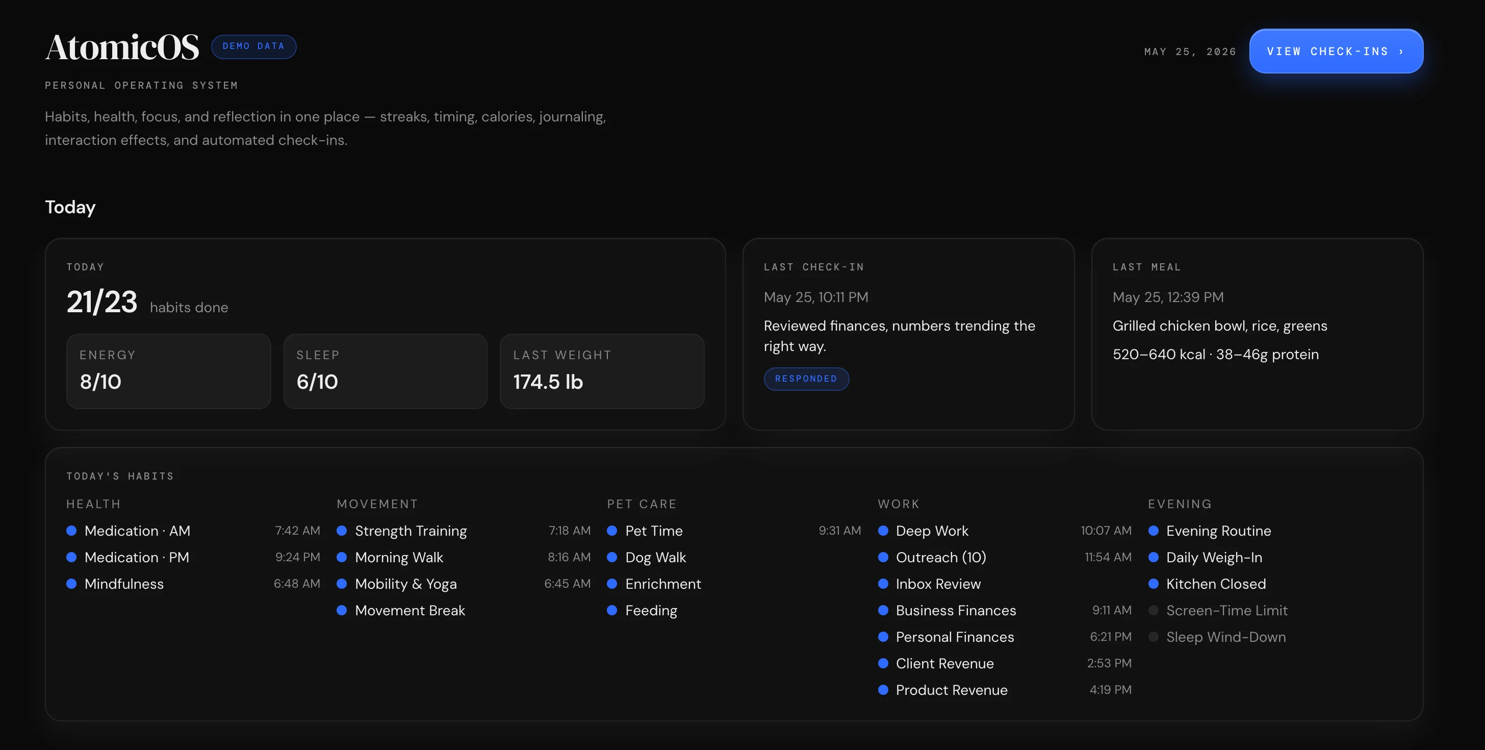
Task: Toggle the Mindfulness status dot
Action: tap(71, 584)
